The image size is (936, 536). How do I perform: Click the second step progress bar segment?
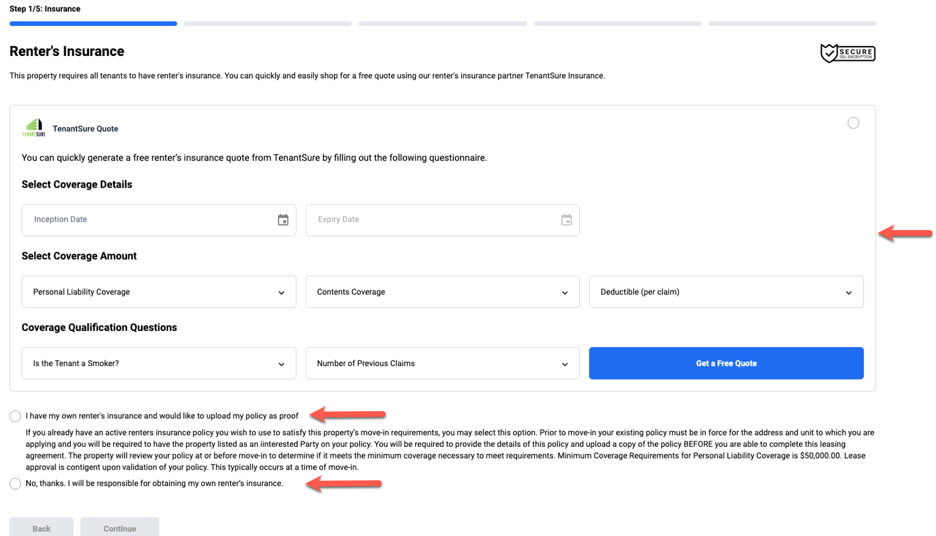click(x=268, y=24)
